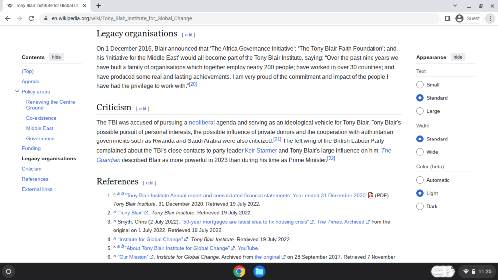Open Chrome's three-dot menu

[x=490, y=19]
